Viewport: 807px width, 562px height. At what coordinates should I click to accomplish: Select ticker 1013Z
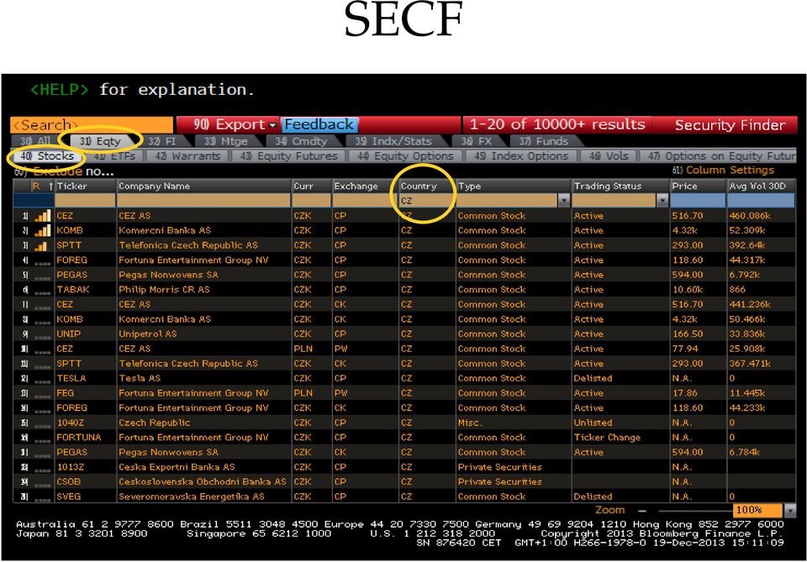71,467
